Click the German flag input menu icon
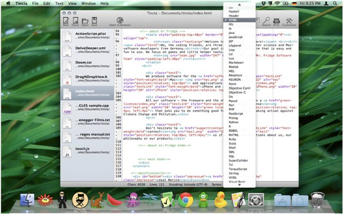Screen dimensions: 343x214 tap(294, 3)
